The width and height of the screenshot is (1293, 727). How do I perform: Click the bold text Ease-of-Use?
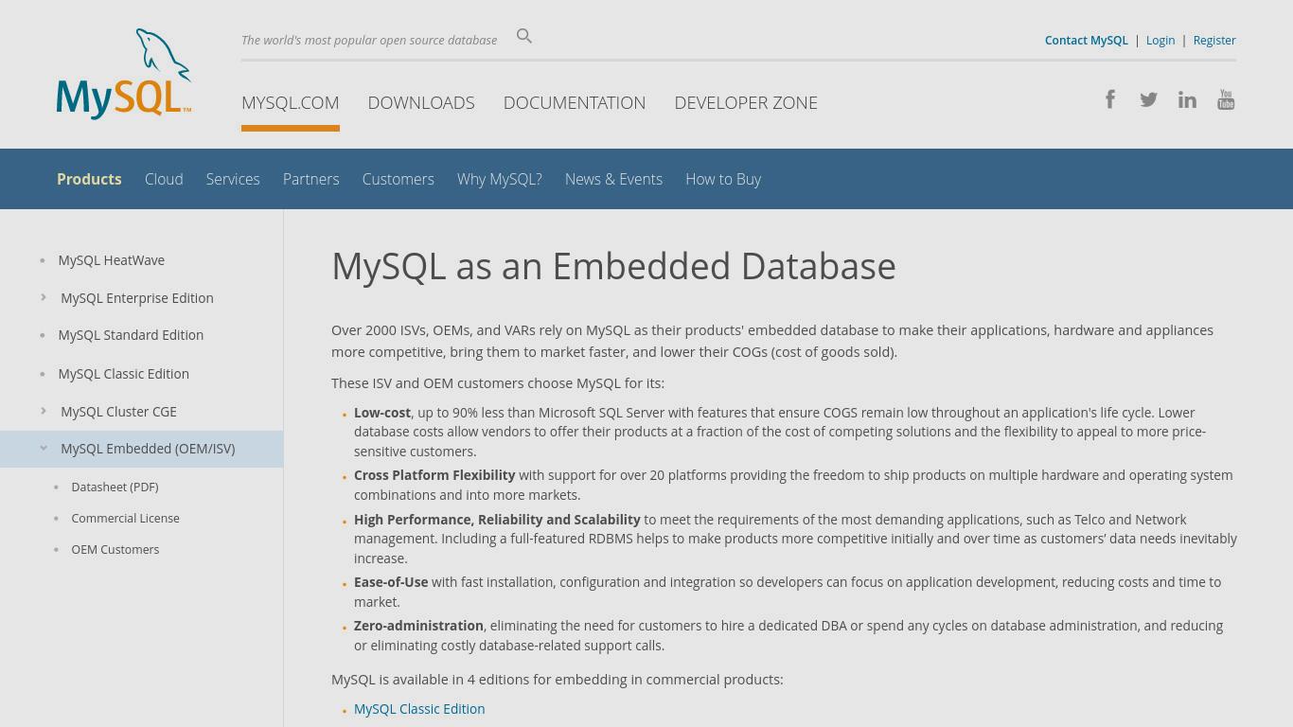[x=391, y=582]
